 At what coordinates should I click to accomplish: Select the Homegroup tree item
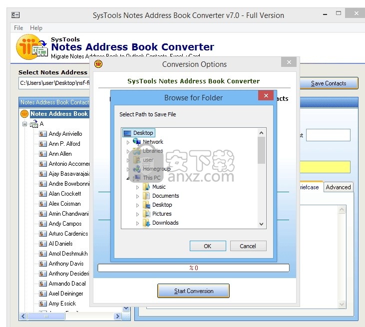[x=156, y=169]
